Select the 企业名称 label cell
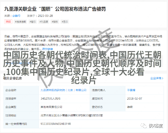The image size is (168, 133). 21,90
